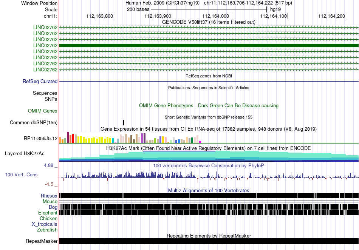Viewport: 359px width, 250px height.
Task: Click the Rhesus alignment track bar
Action: pos(209,196)
